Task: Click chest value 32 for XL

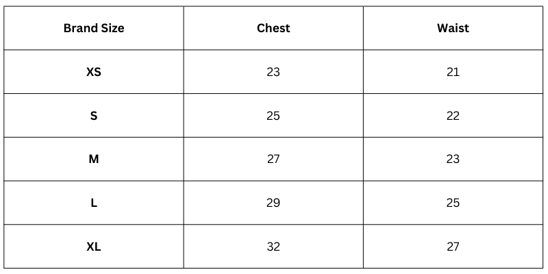Action: click(273, 247)
